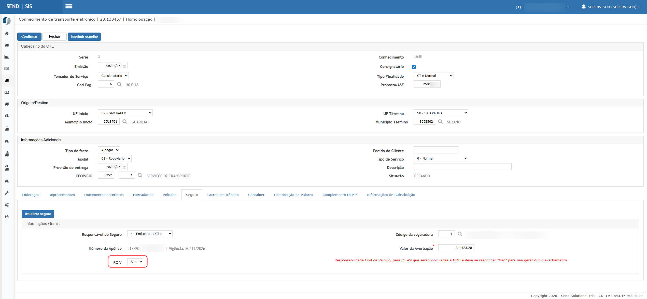
Task: Click the Valor da Averbação field
Action: (456, 248)
